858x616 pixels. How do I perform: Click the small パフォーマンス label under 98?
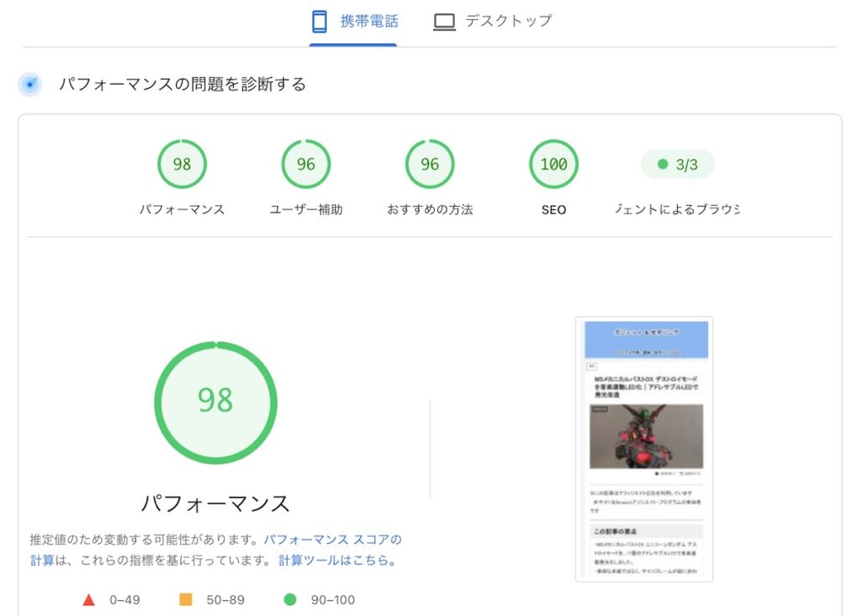pyautogui.click(x=182, y=209)
